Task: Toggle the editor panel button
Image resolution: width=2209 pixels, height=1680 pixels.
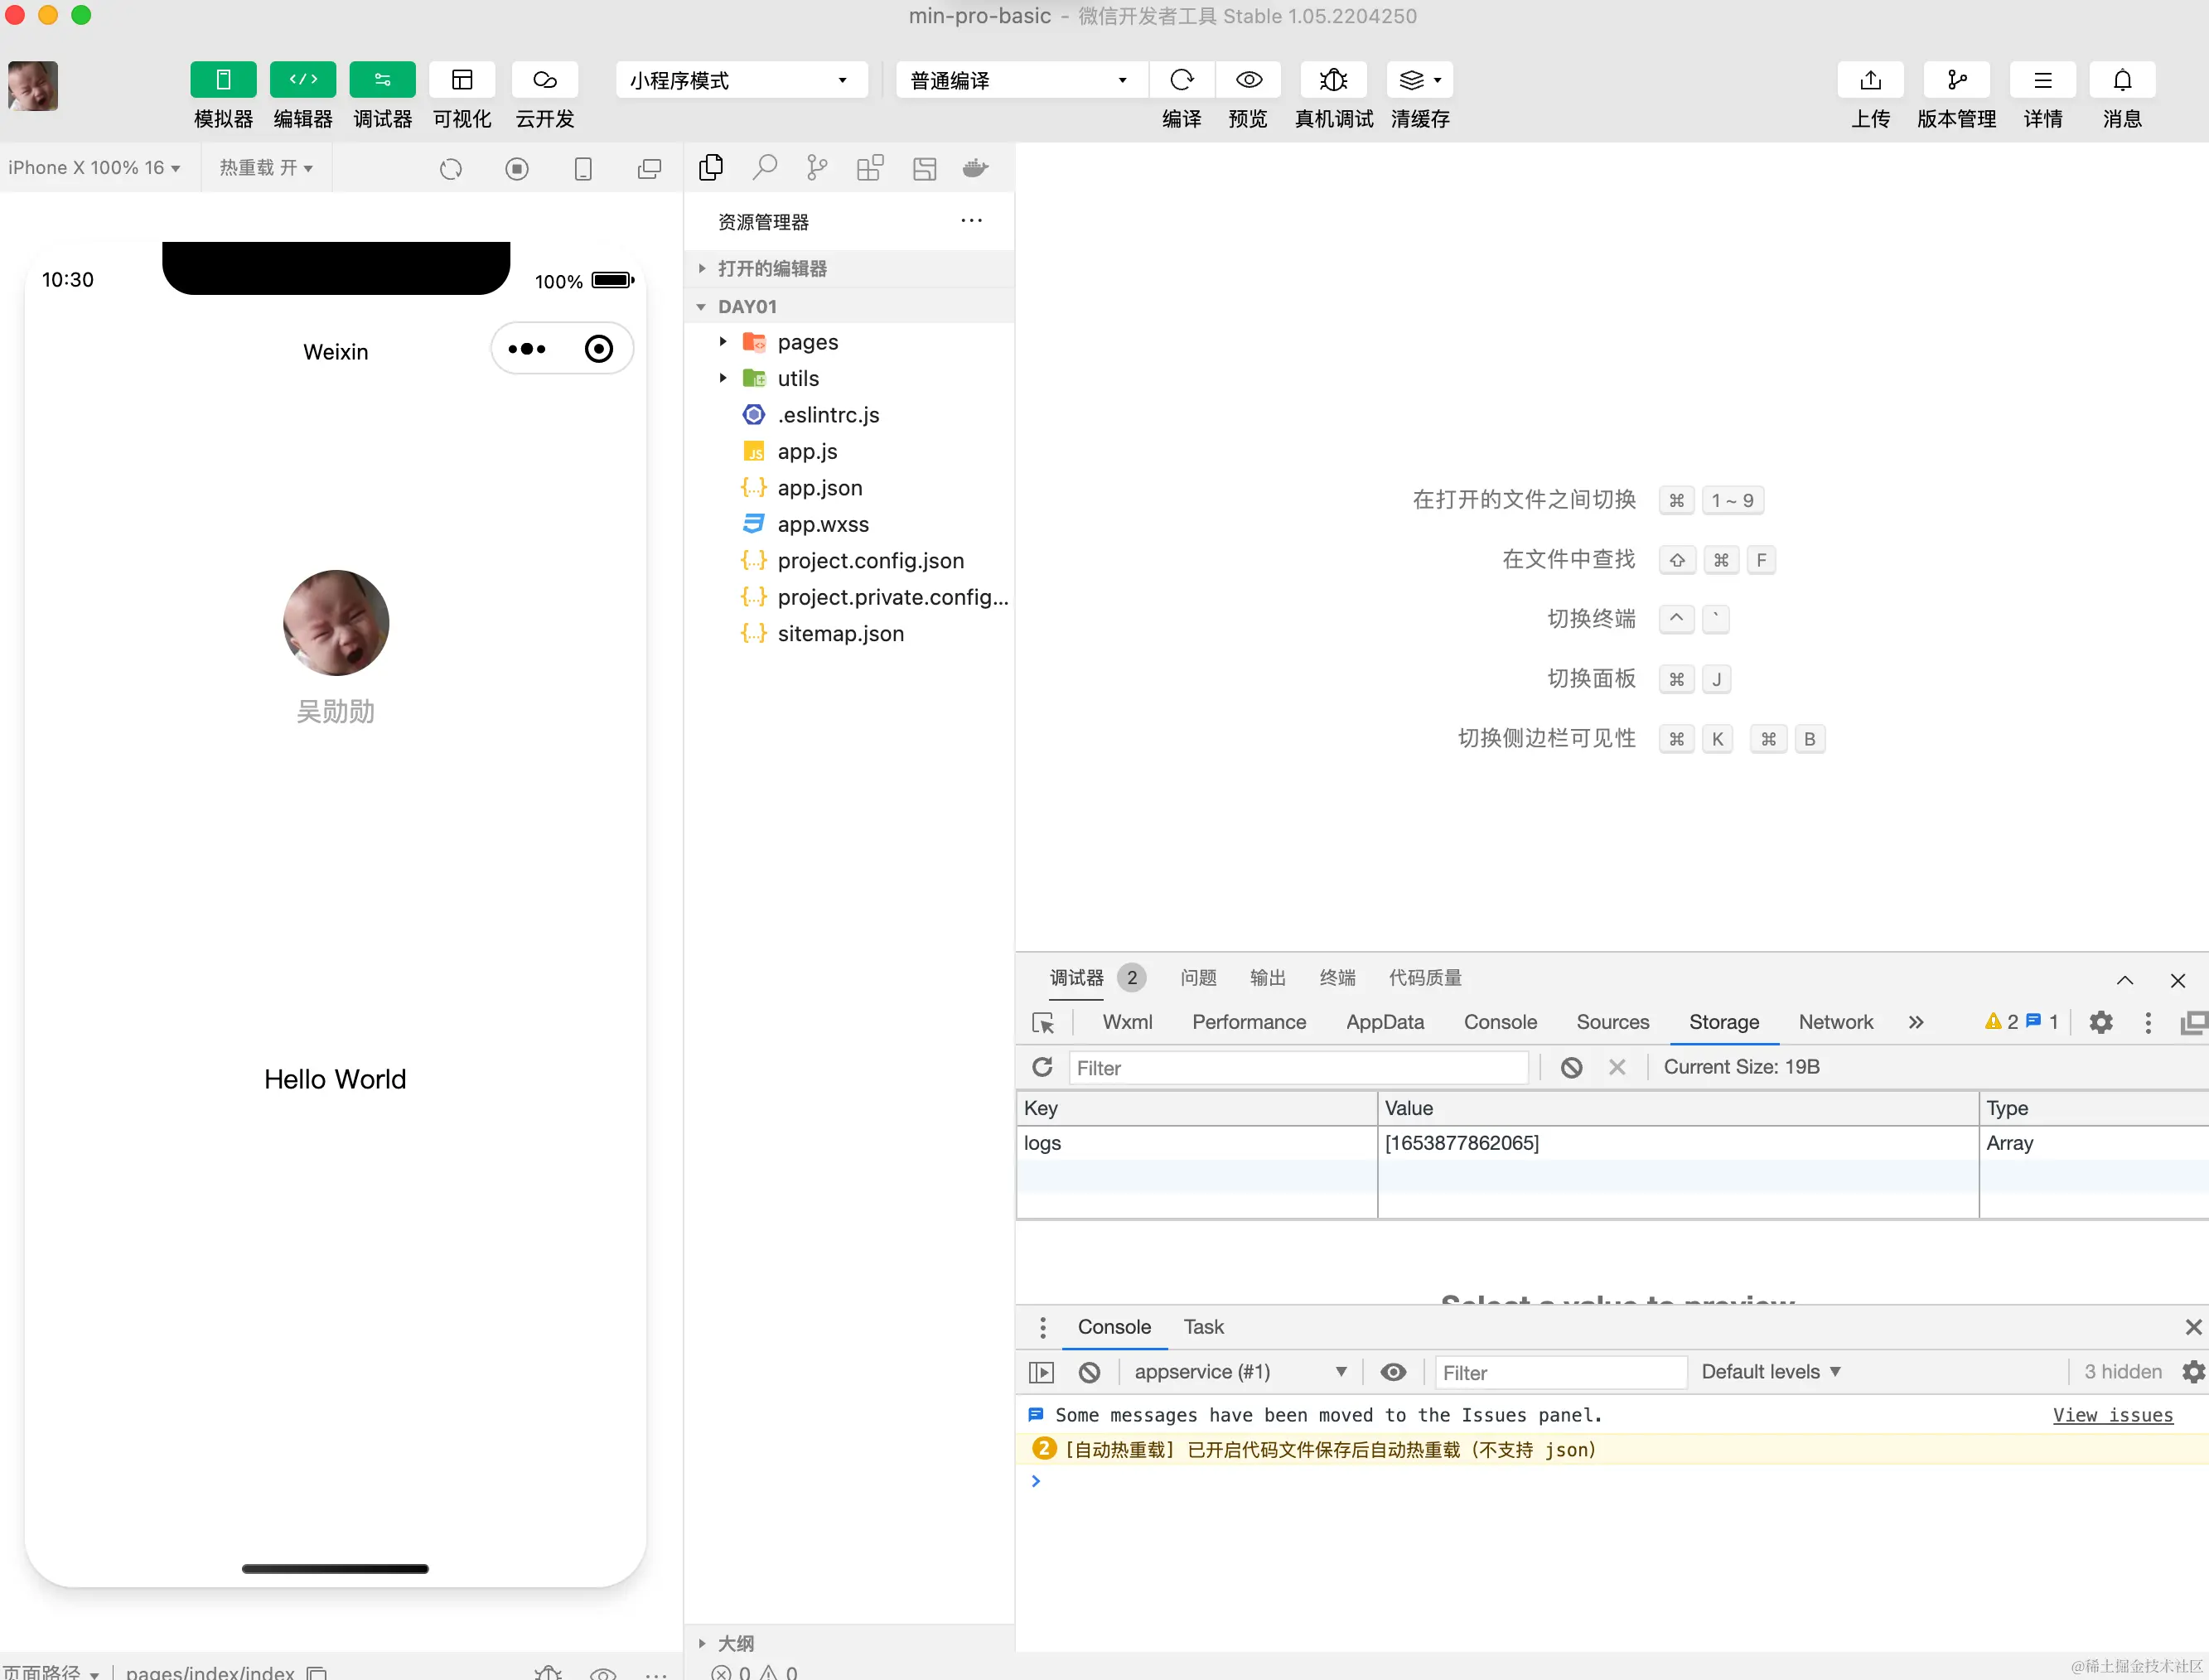Action: [x=303, y=80]
